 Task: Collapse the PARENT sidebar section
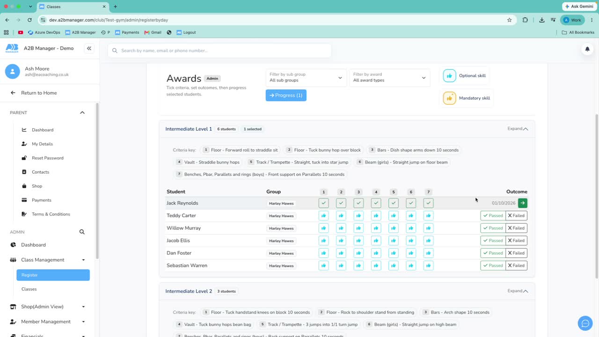click(x=82, y=113)
